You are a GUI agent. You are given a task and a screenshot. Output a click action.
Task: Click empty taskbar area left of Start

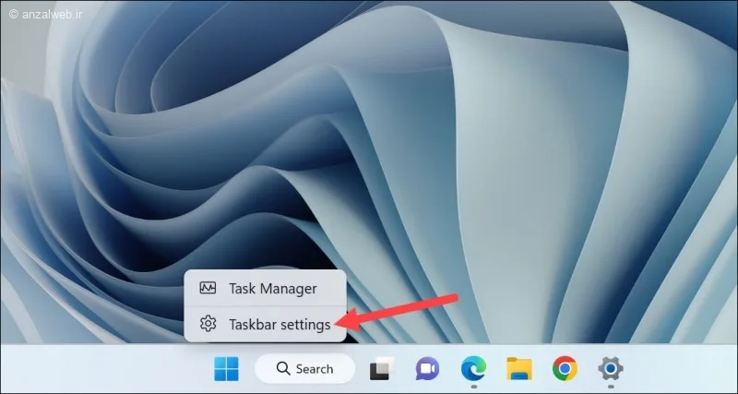[103, 368]
